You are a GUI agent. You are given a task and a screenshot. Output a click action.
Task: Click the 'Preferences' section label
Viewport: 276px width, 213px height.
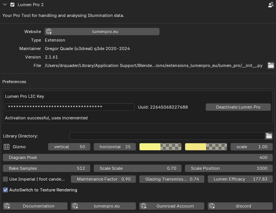pyautogui.click(x=14, y=82)
